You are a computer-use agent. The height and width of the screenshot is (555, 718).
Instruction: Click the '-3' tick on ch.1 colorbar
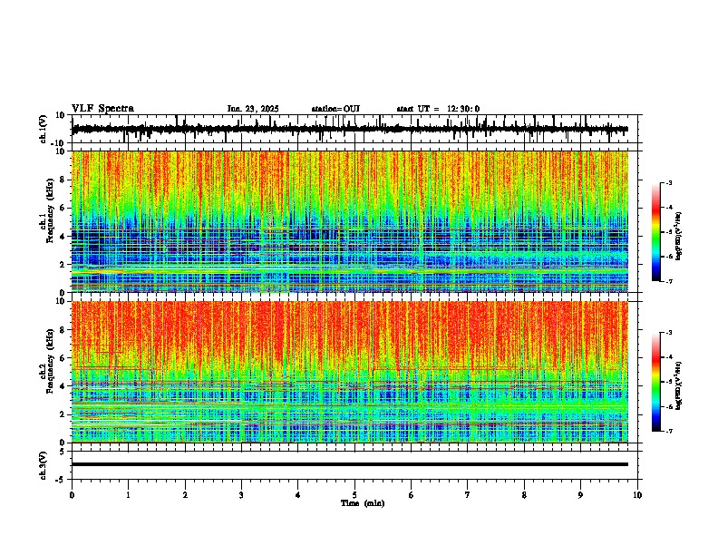(x=669, y=183)
